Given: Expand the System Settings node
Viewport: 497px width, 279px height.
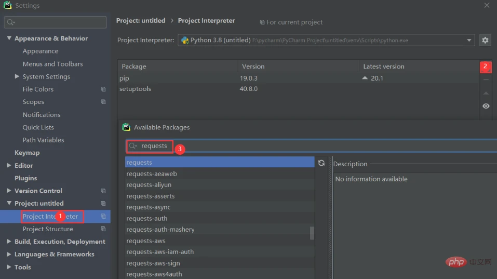Looking at the screenshot, I should [x=17, y=77].
